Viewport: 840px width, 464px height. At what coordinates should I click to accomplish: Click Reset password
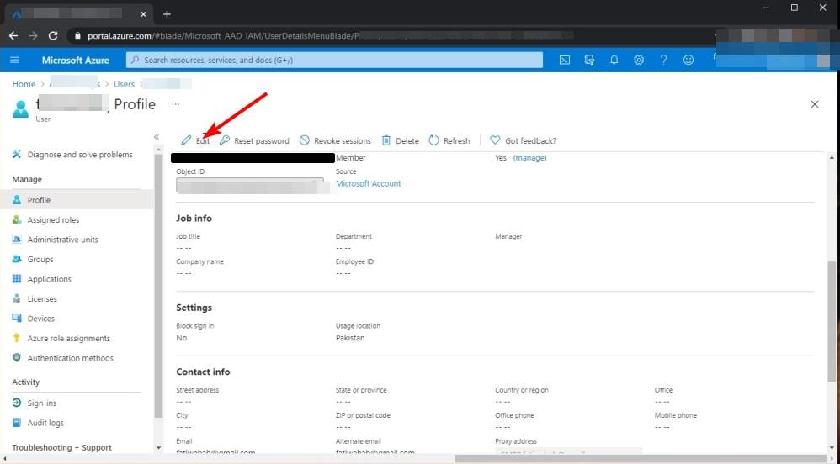(x=254, y=140)
